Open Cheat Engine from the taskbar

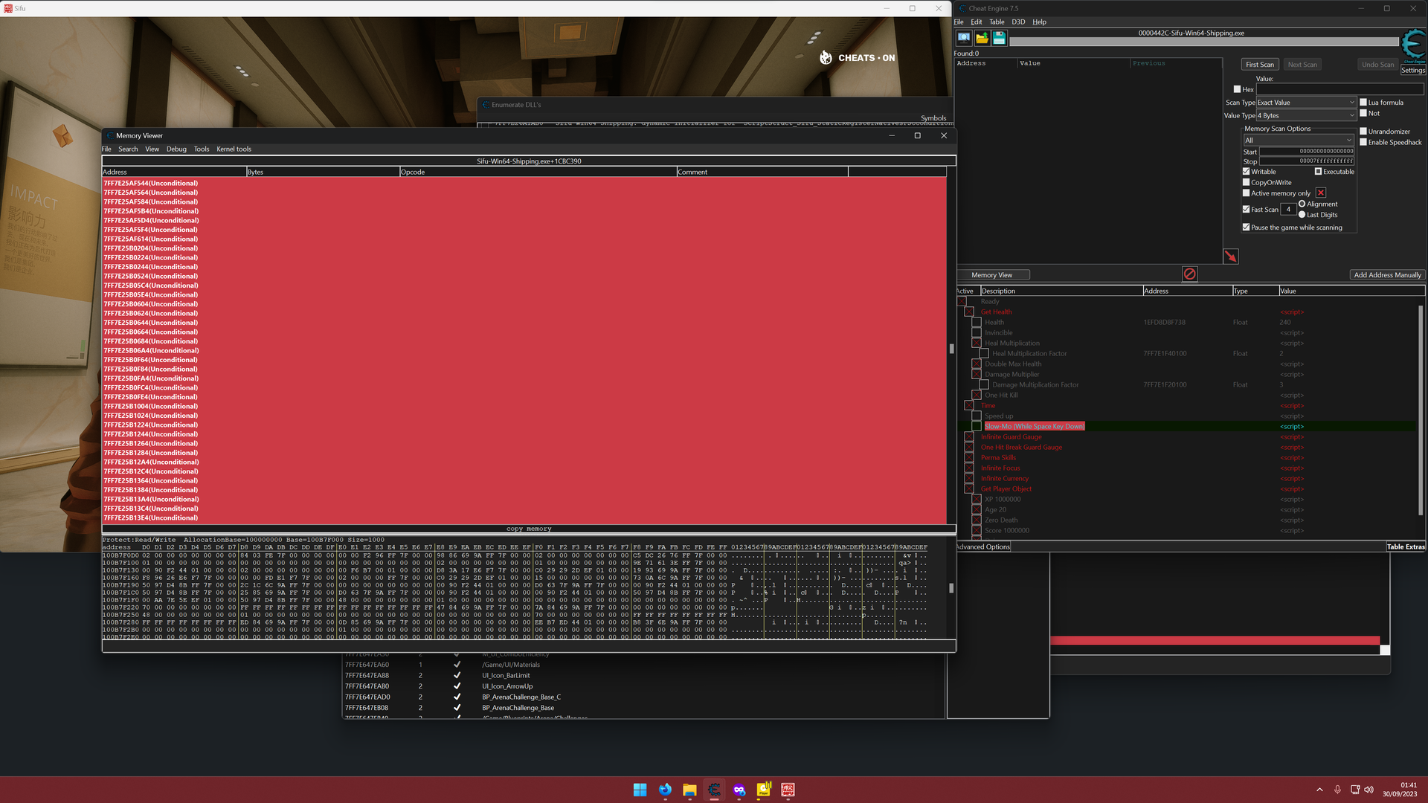click(714, 790)
